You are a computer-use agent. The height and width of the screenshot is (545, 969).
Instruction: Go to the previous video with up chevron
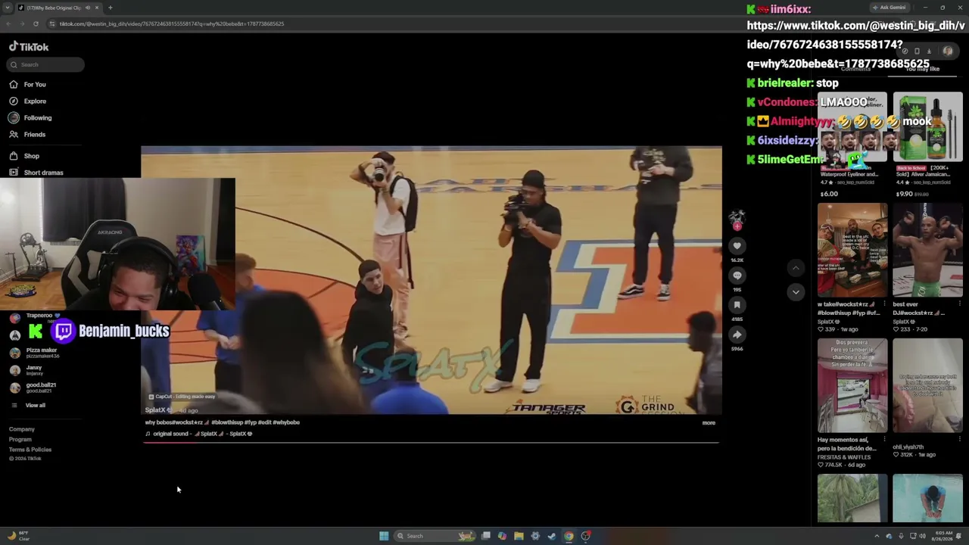pyautogui.click(x=795, y=268)
